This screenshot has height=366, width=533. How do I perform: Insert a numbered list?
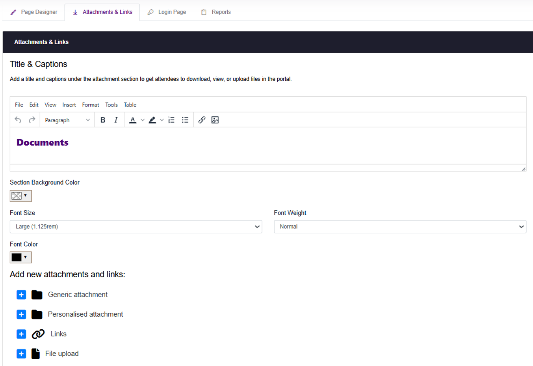point(171,120)
